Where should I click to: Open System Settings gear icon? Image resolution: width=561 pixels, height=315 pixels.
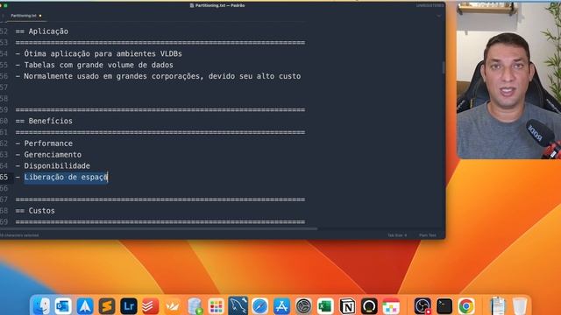303,306
